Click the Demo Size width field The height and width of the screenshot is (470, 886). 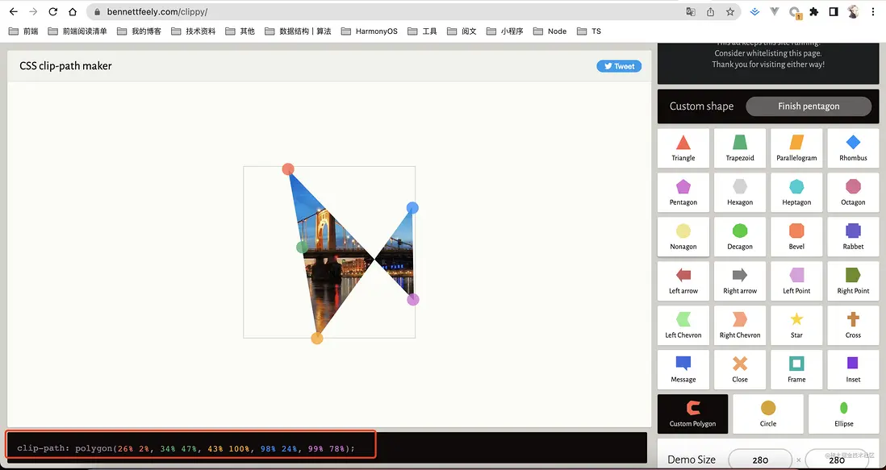(x=760, y=460)
